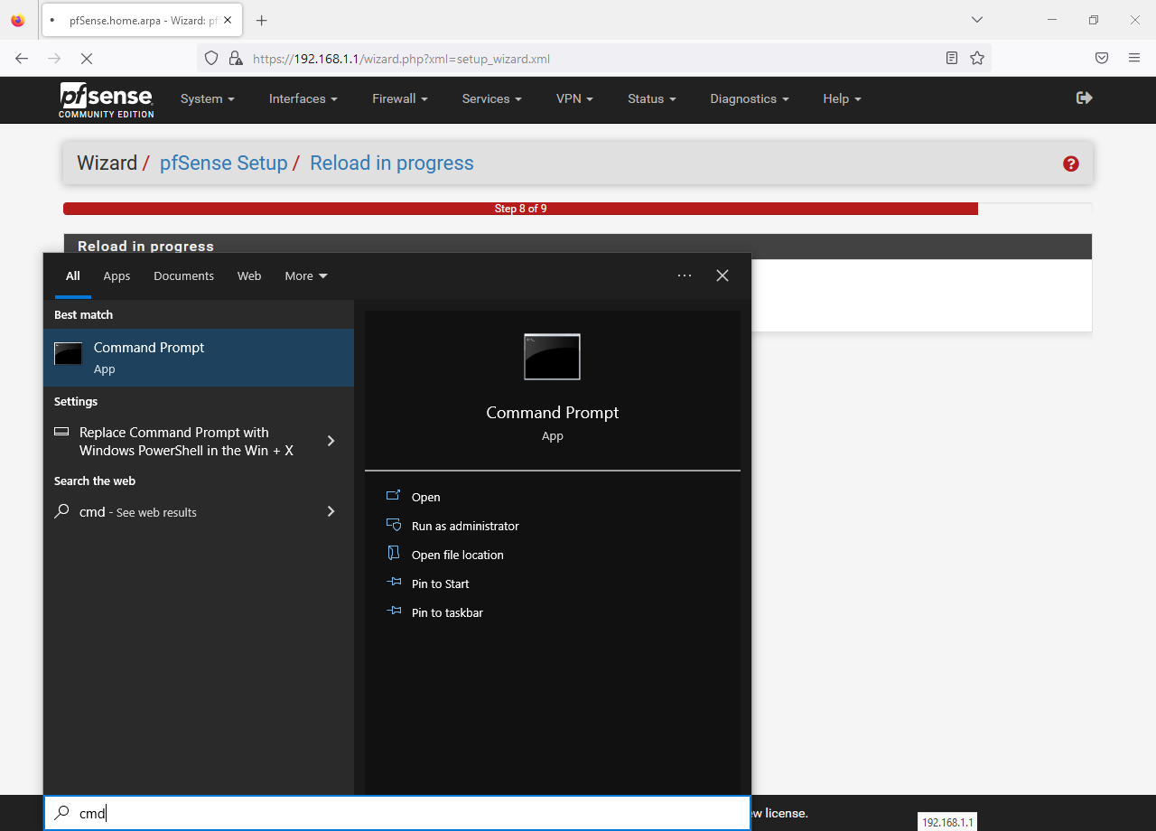Viewport: 1156px width, 831px height.
Task: Select Open file location
Action: tap(457, 556)
